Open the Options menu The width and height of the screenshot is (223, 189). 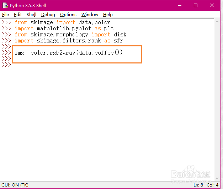tap(68, 15)
